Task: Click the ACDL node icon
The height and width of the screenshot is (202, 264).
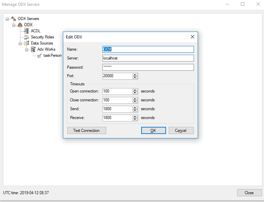Action: pyautogui.click(x=27, y=31)
